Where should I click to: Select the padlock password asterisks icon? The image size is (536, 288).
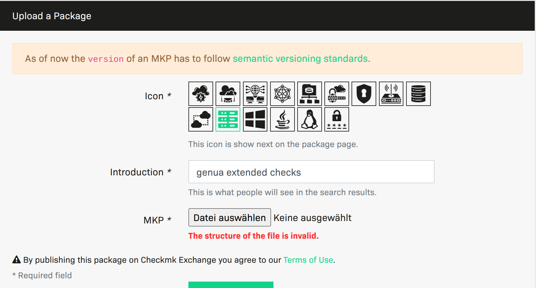pyautogui.click(x=337, y=119)
